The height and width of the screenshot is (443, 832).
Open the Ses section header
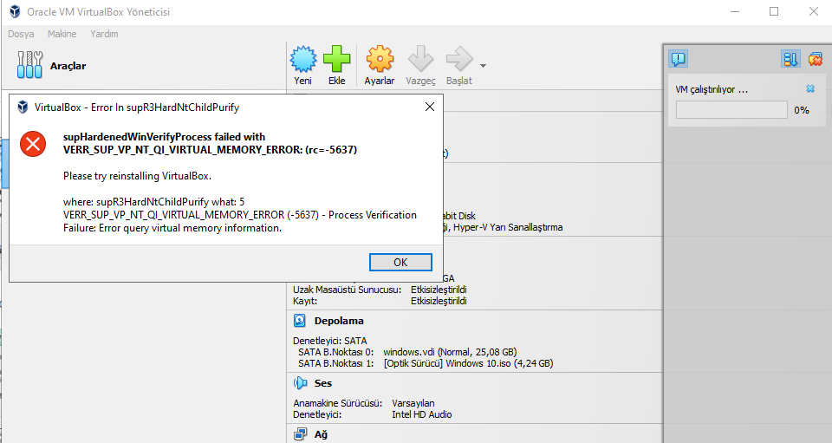323,383
